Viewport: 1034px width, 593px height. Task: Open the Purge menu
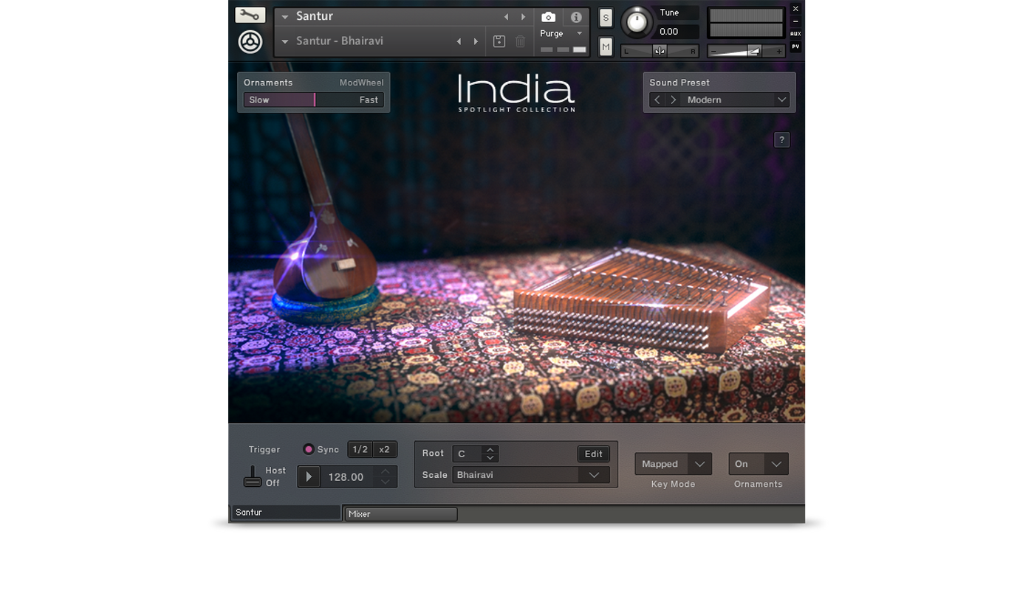tap(561, 34)
